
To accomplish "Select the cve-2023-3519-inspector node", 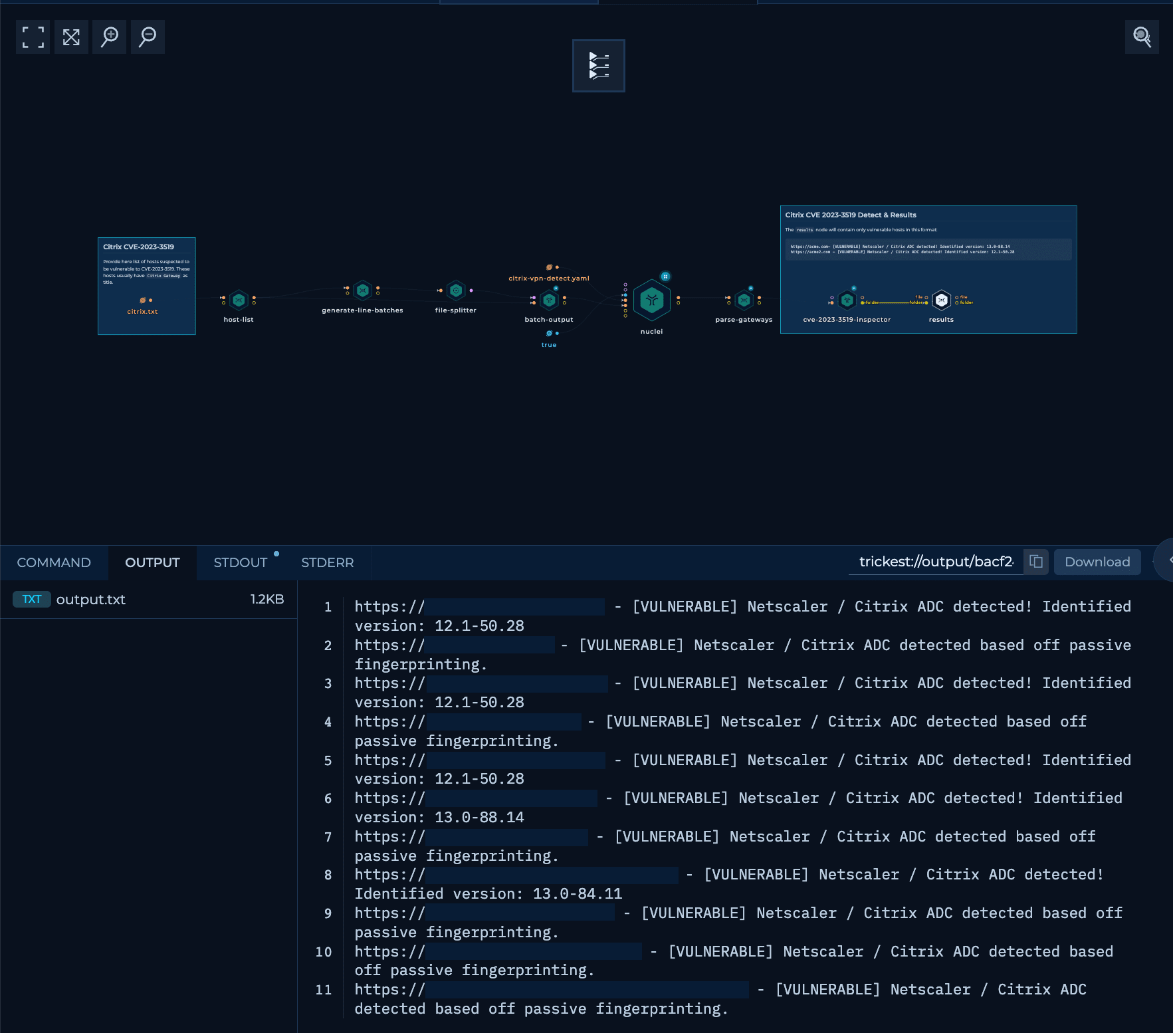I will pos(847,300).
